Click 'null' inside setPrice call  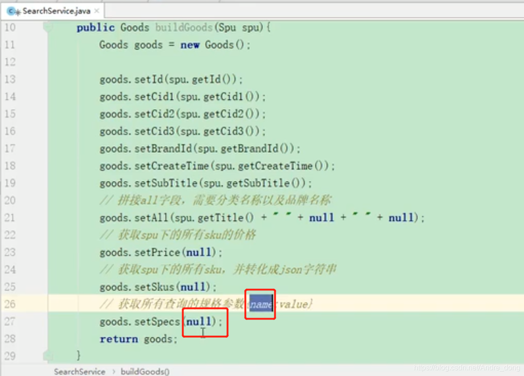[199, 252]
